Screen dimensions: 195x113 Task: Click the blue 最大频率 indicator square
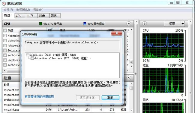tap(85, 24)
